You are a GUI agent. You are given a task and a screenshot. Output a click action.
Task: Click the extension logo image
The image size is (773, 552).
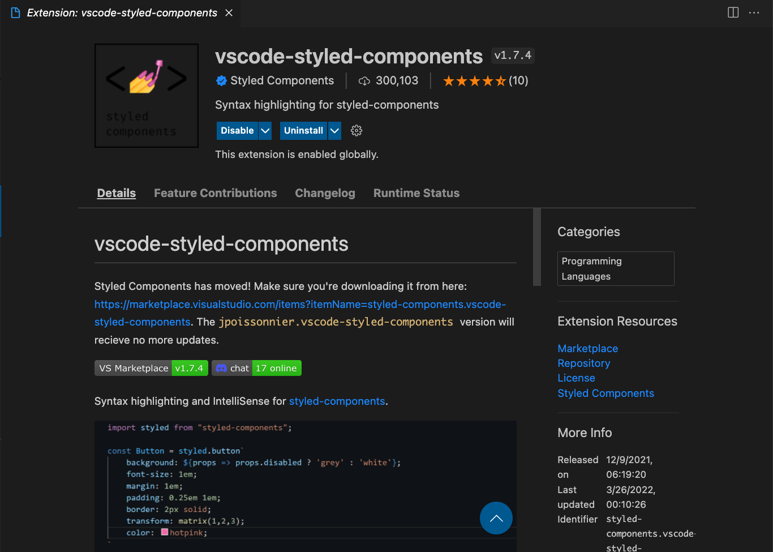147,96
